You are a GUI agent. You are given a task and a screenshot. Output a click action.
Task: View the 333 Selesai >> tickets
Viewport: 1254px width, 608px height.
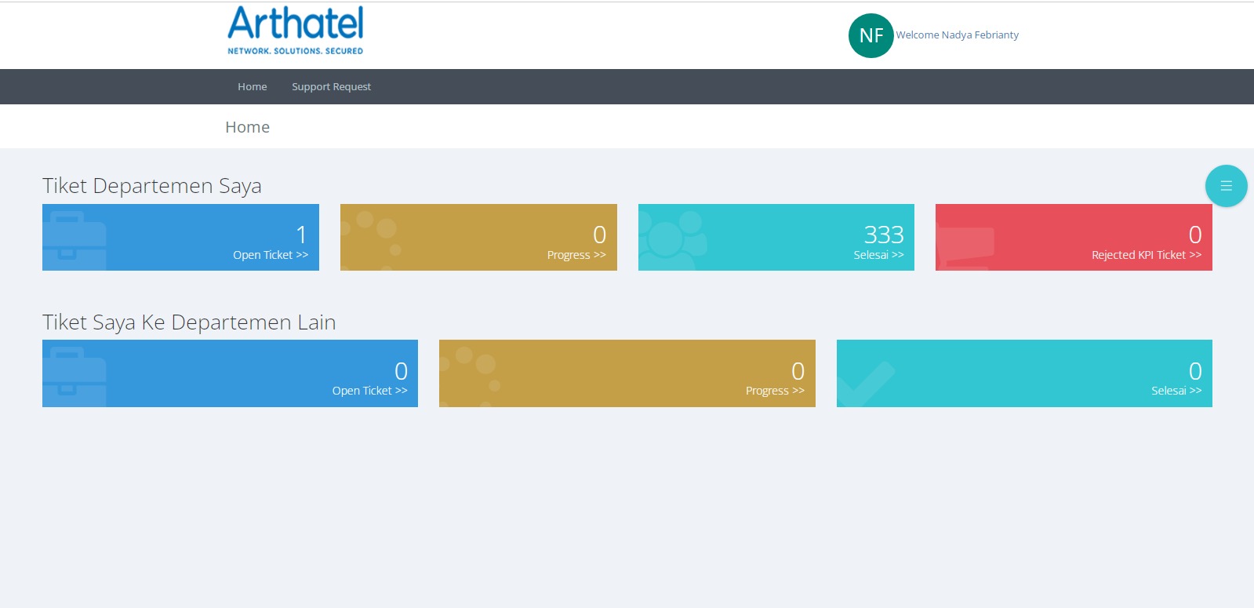point(878,255)
